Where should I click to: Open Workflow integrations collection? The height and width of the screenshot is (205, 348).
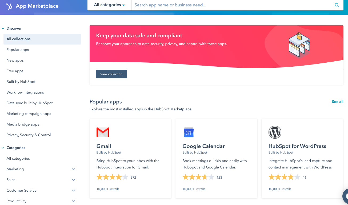[x=25, y=92]
